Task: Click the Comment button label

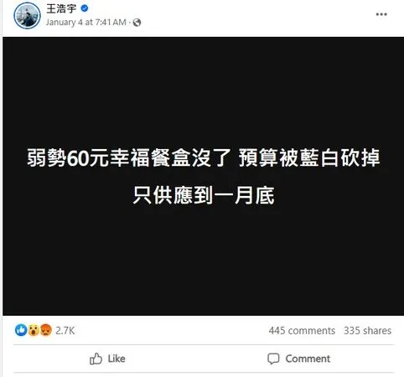Action: pos(308,359)
